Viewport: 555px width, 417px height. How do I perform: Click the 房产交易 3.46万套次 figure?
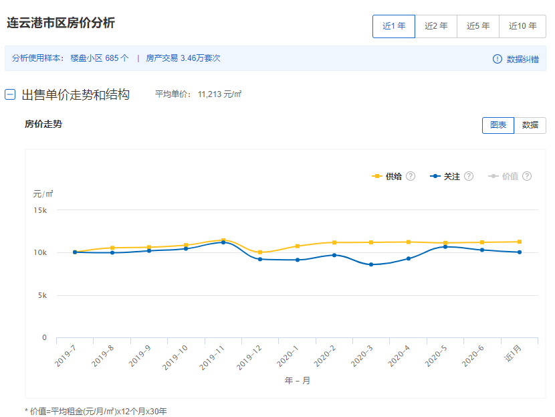(183, 58)
